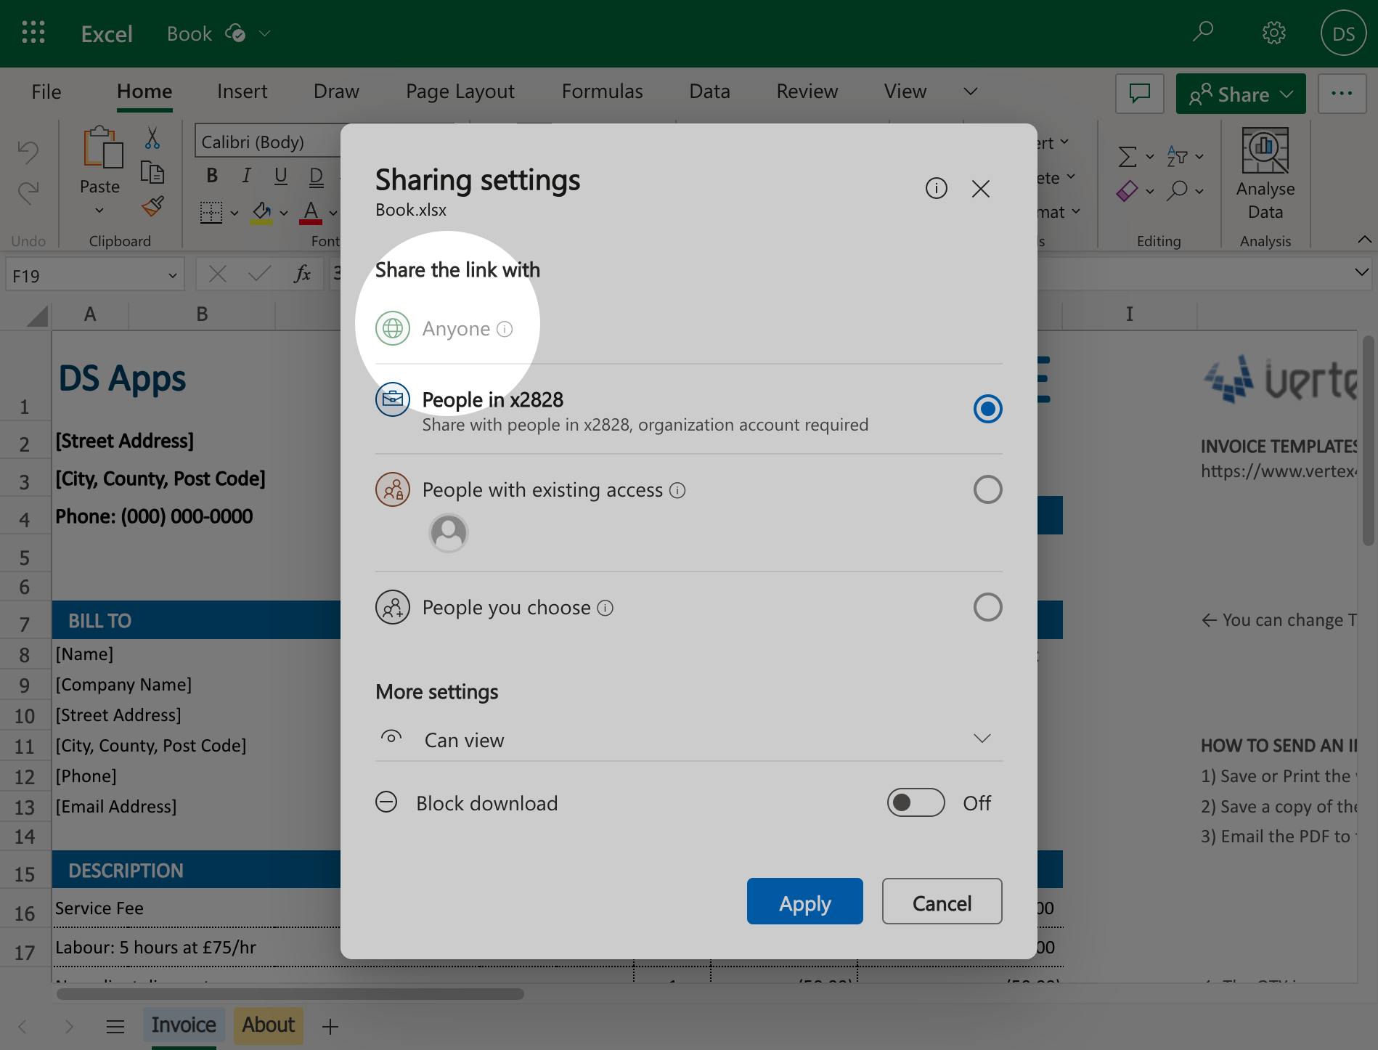Select People you choose radio button
This screenshot has height=1050, width=1378.
[987, 607]
